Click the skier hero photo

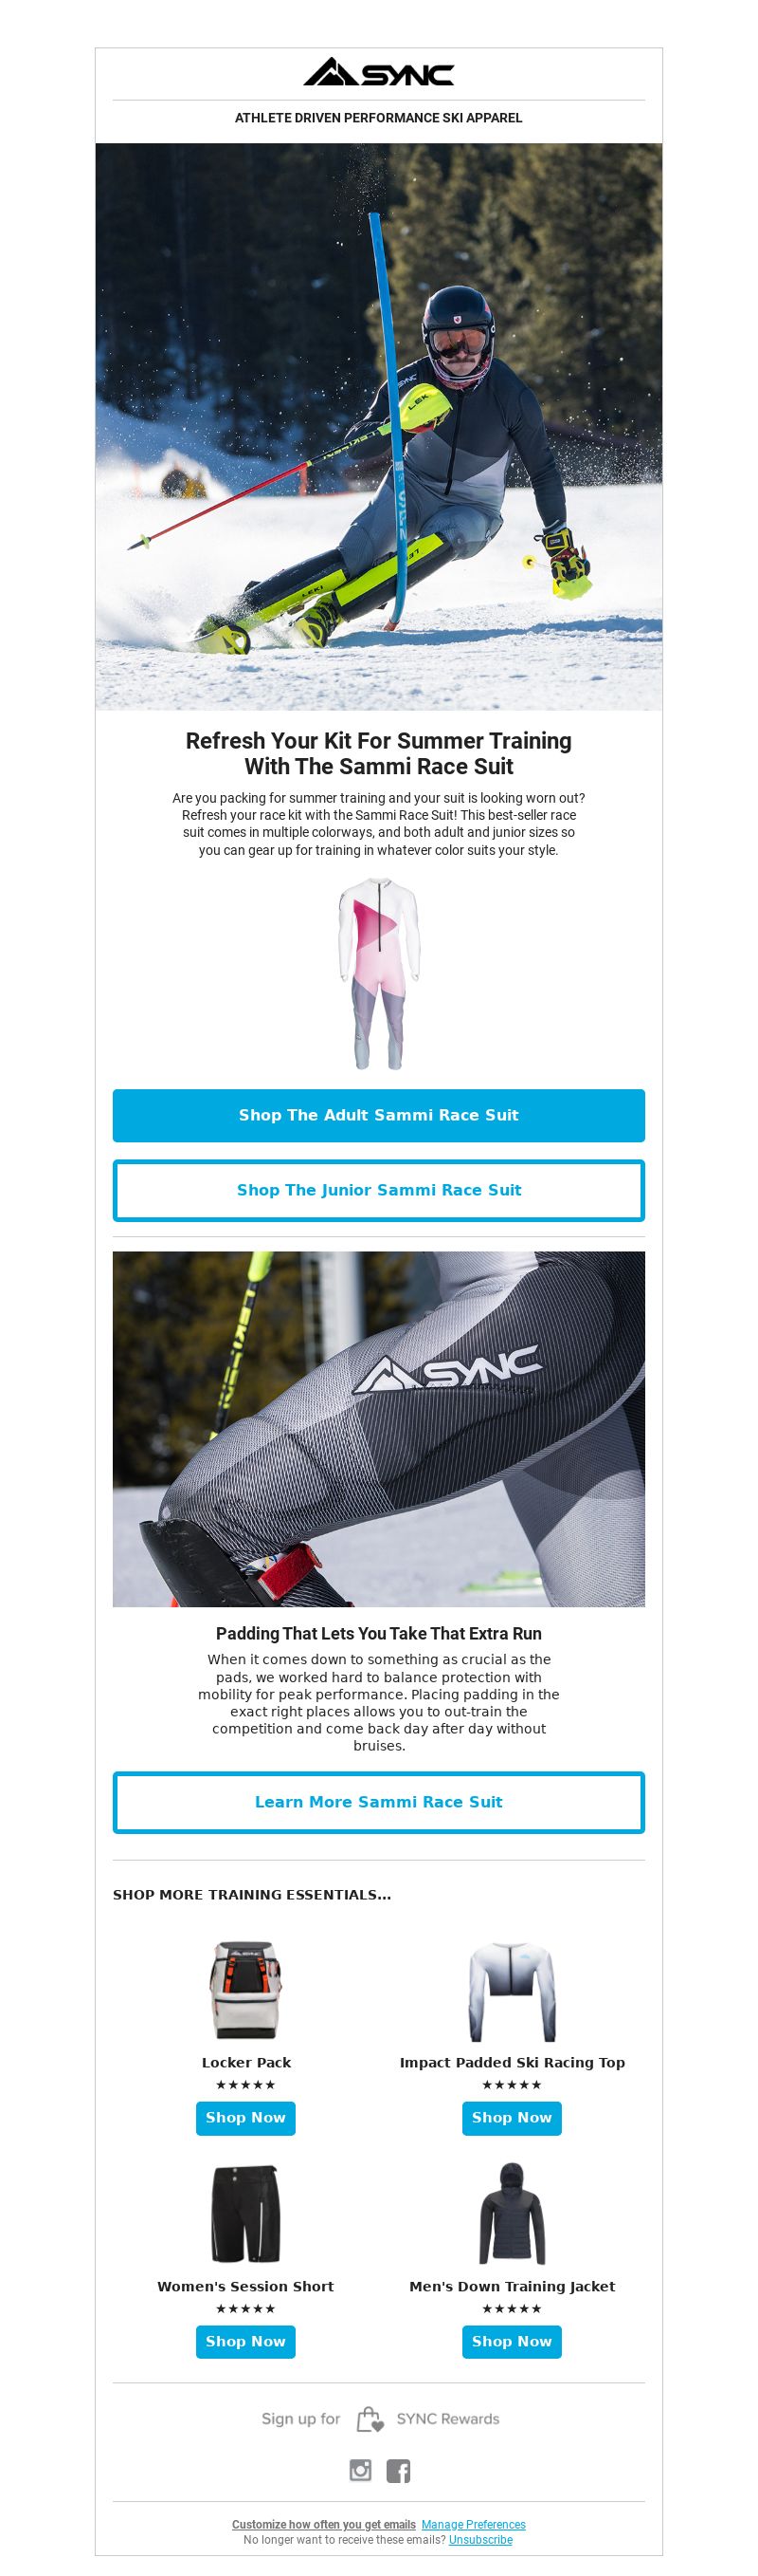378,427
